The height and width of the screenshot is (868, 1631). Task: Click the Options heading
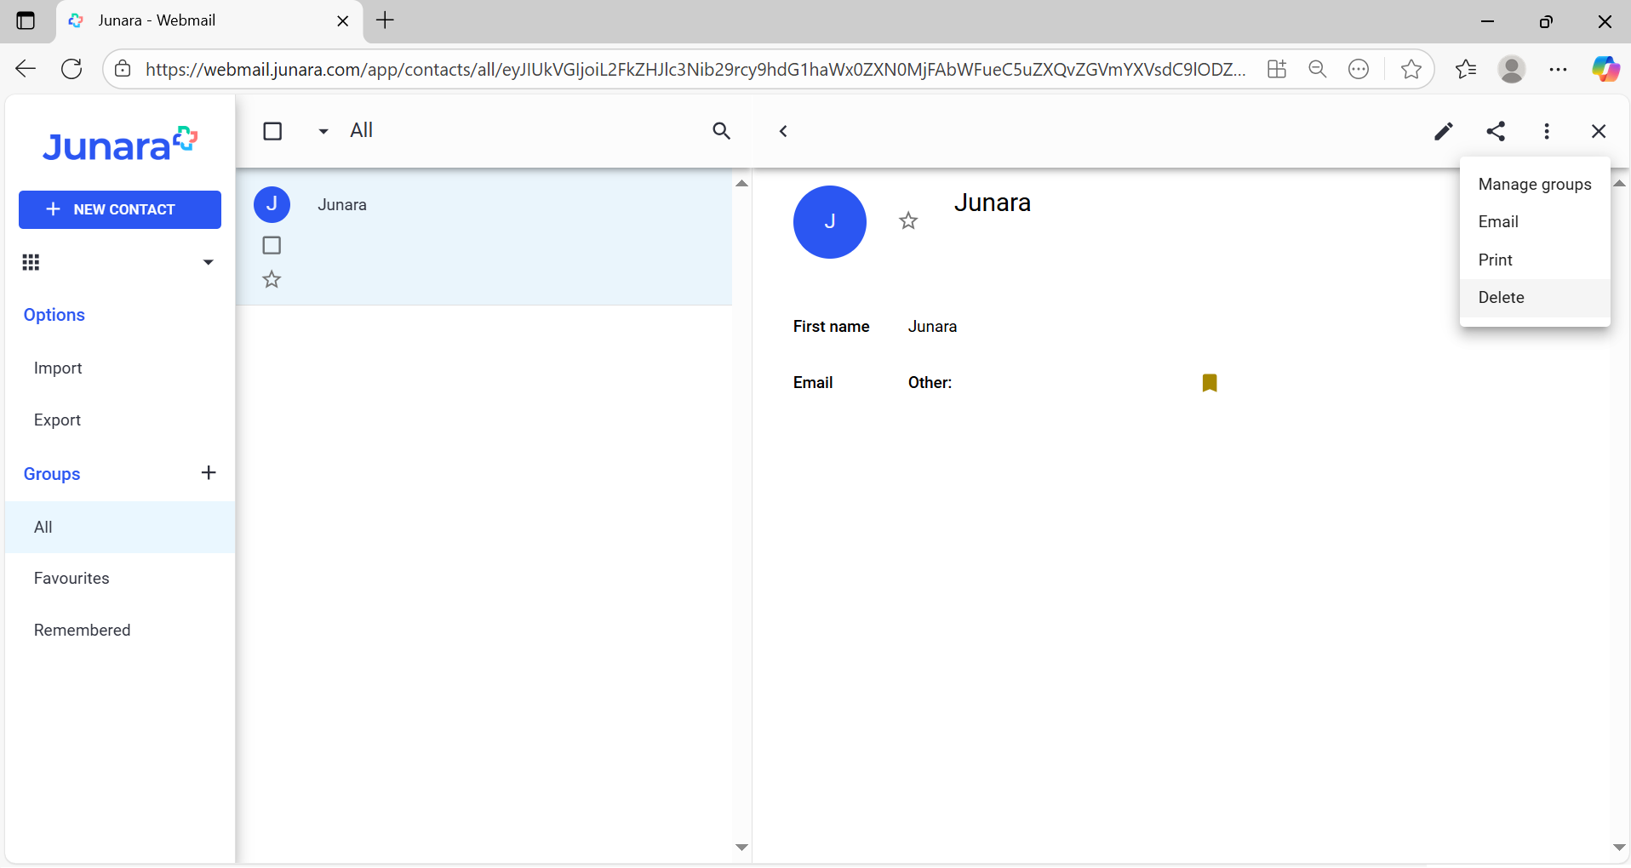coord(54,315)
